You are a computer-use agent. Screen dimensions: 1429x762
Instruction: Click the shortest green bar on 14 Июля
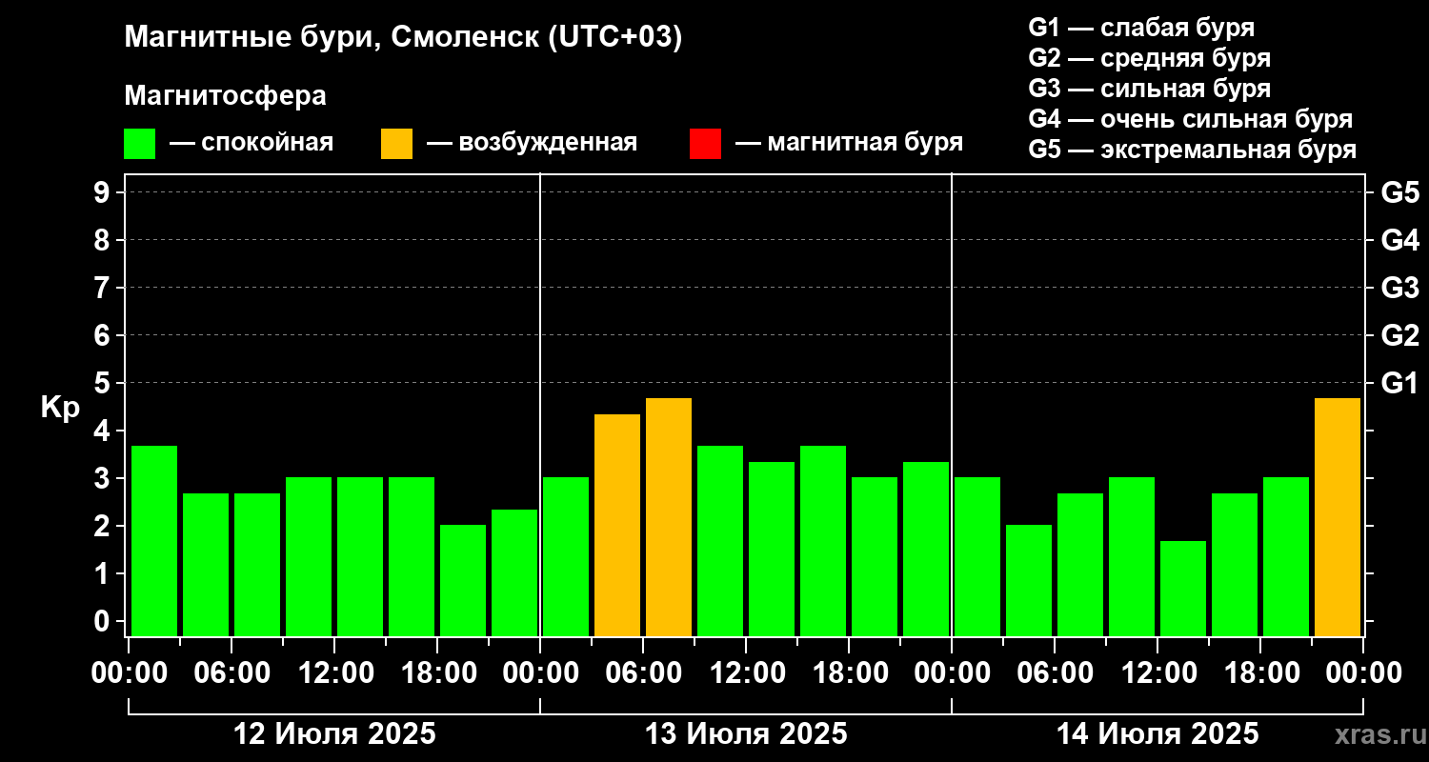point(1183,589)
